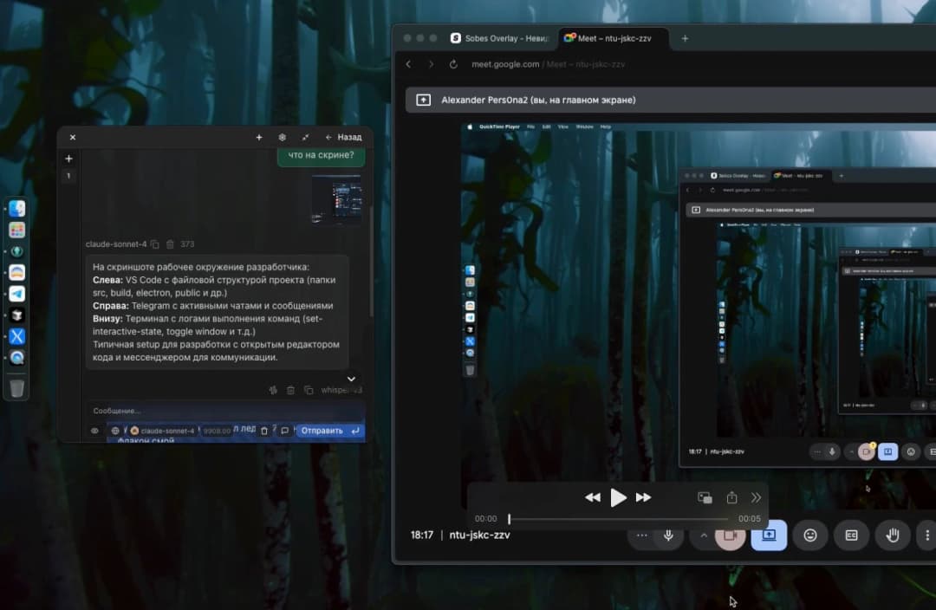
Task: Open QuickTime Player menu in shared screen
Action: click(500, 127)
